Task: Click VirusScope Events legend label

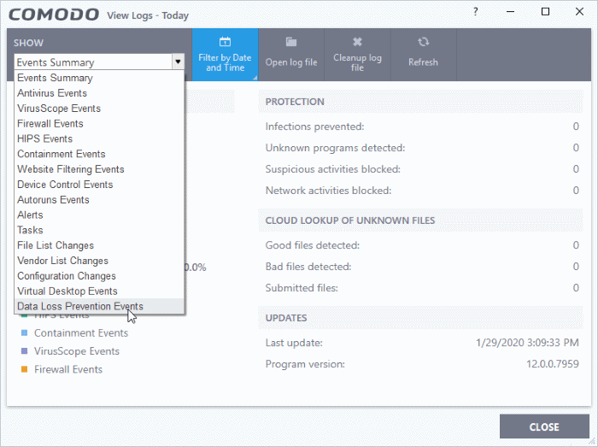Action: pyautogui.click(x=77, y=351)
